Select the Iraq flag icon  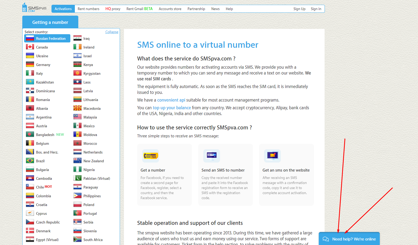coord(77,38)
